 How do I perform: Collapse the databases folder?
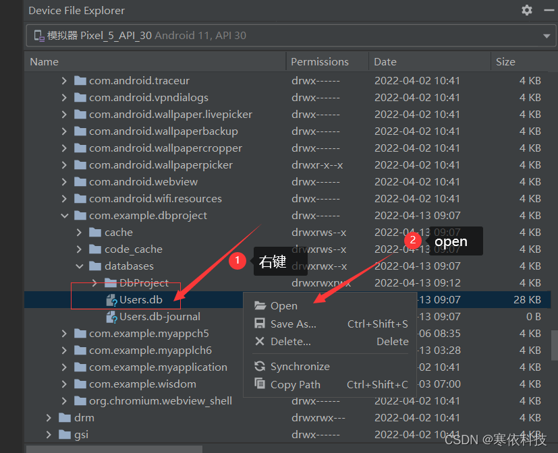click(80, 266)
